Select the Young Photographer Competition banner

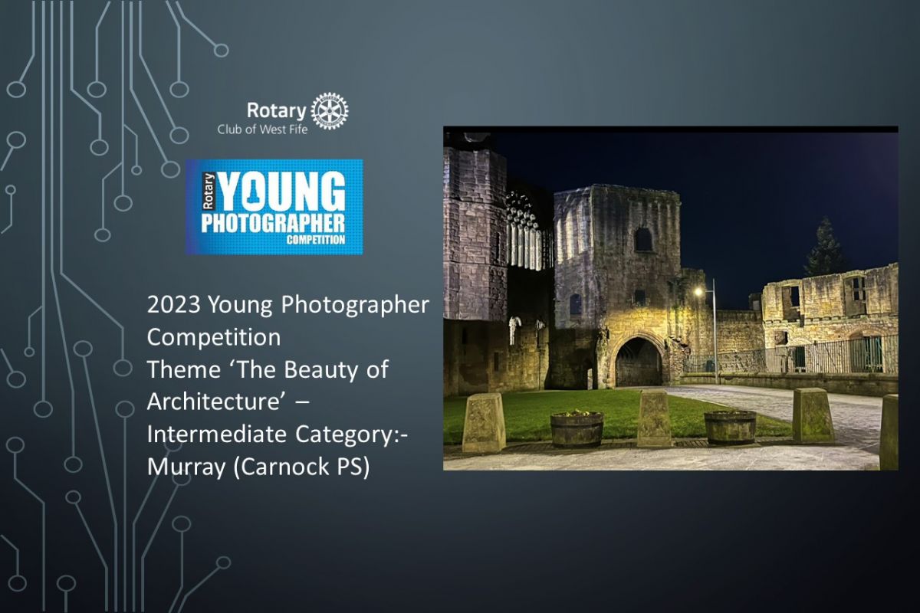[x=274, y=207]
